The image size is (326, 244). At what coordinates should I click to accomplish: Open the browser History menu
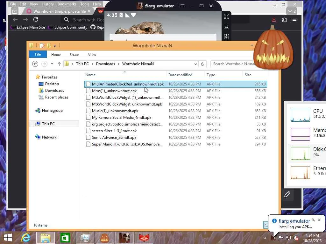pos(48,4)
